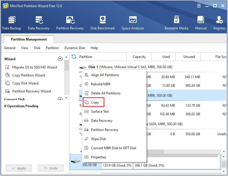The image size is (228, 176).
Task: Click the partition list right scroll arrow
Action: (x=224, y=151)
